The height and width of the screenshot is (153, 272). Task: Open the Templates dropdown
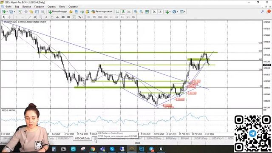[x=182, y=11]
